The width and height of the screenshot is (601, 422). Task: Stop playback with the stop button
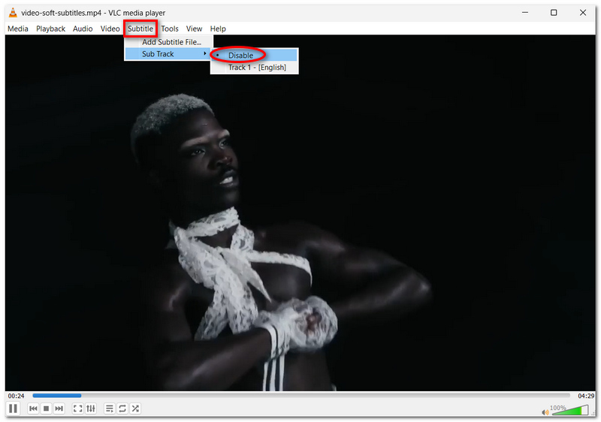(x=46, y=408)
